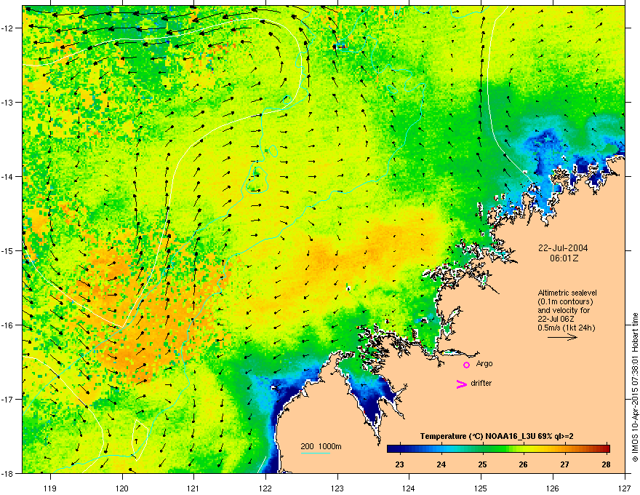Click the 'Temperature (°C) NOAA16_L3U' title
Image resolution: width=640 pixels, height=495 pixels.
point(476,436)
